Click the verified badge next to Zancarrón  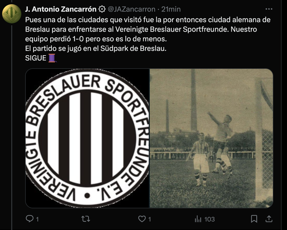pos(102,9)
